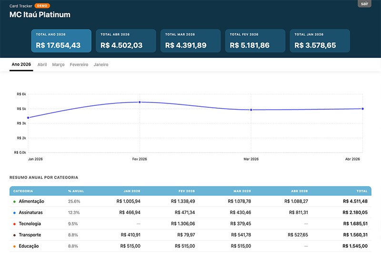Click Tecnologia total R$ 1.685,51

click(355, 224)
